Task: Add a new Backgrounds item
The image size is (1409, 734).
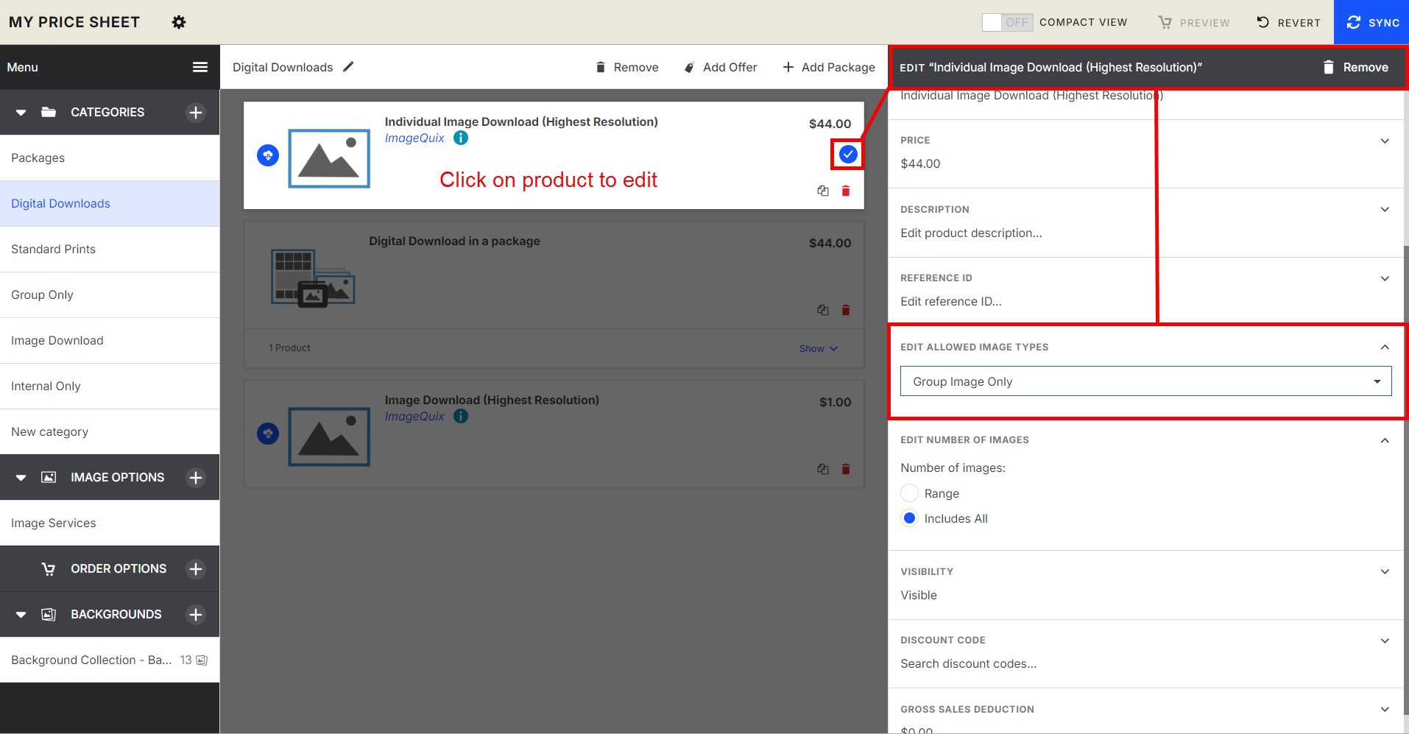Action: tap(196, 615)
